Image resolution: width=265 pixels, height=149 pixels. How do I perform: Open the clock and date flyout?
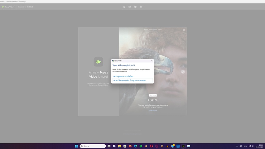click(x=259, y=146)
